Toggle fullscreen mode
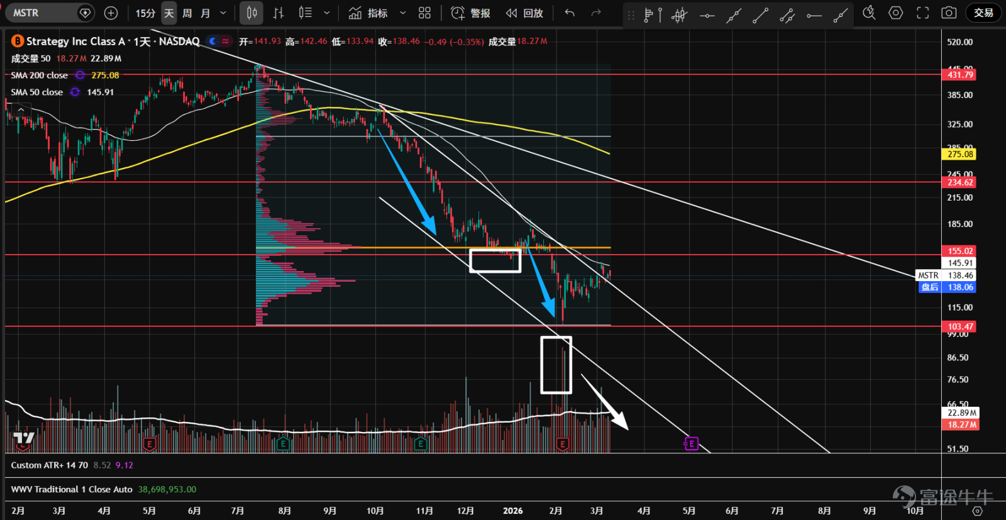 [x=922, y=13]
